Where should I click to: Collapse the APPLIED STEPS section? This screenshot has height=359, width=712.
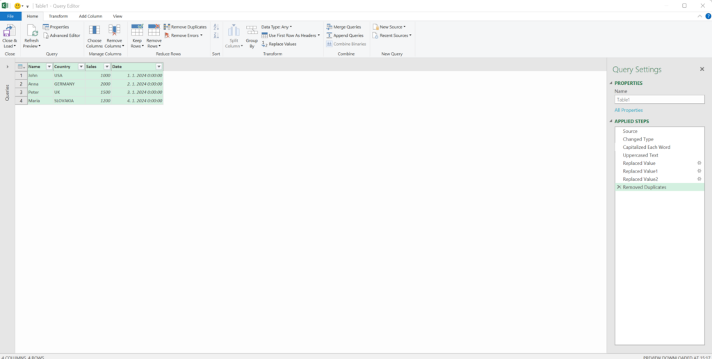coord(610,121)
